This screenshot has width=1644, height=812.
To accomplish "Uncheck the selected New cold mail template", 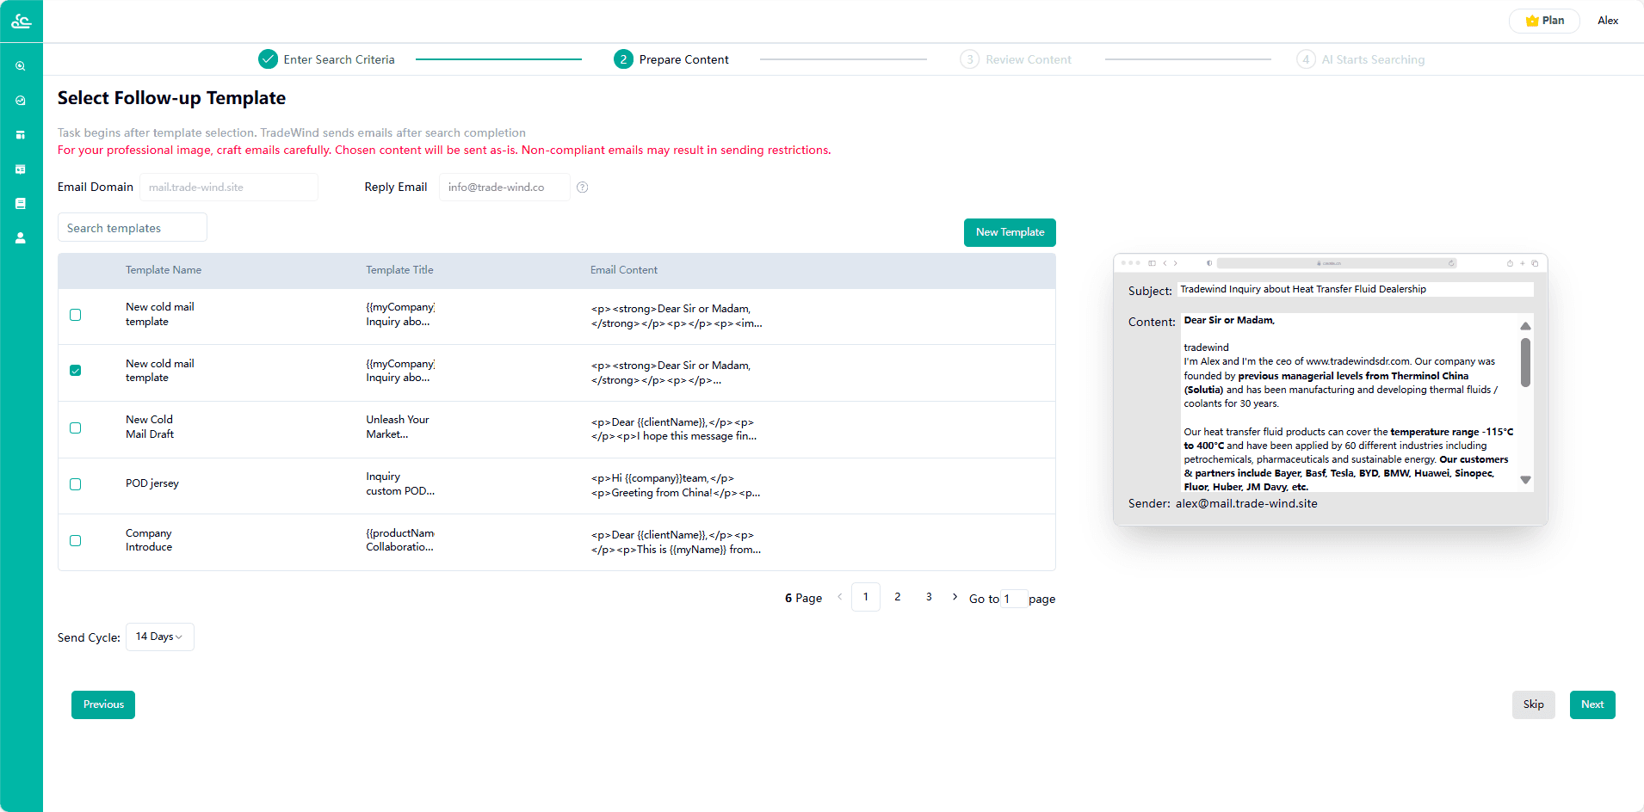I will (76, 371).
